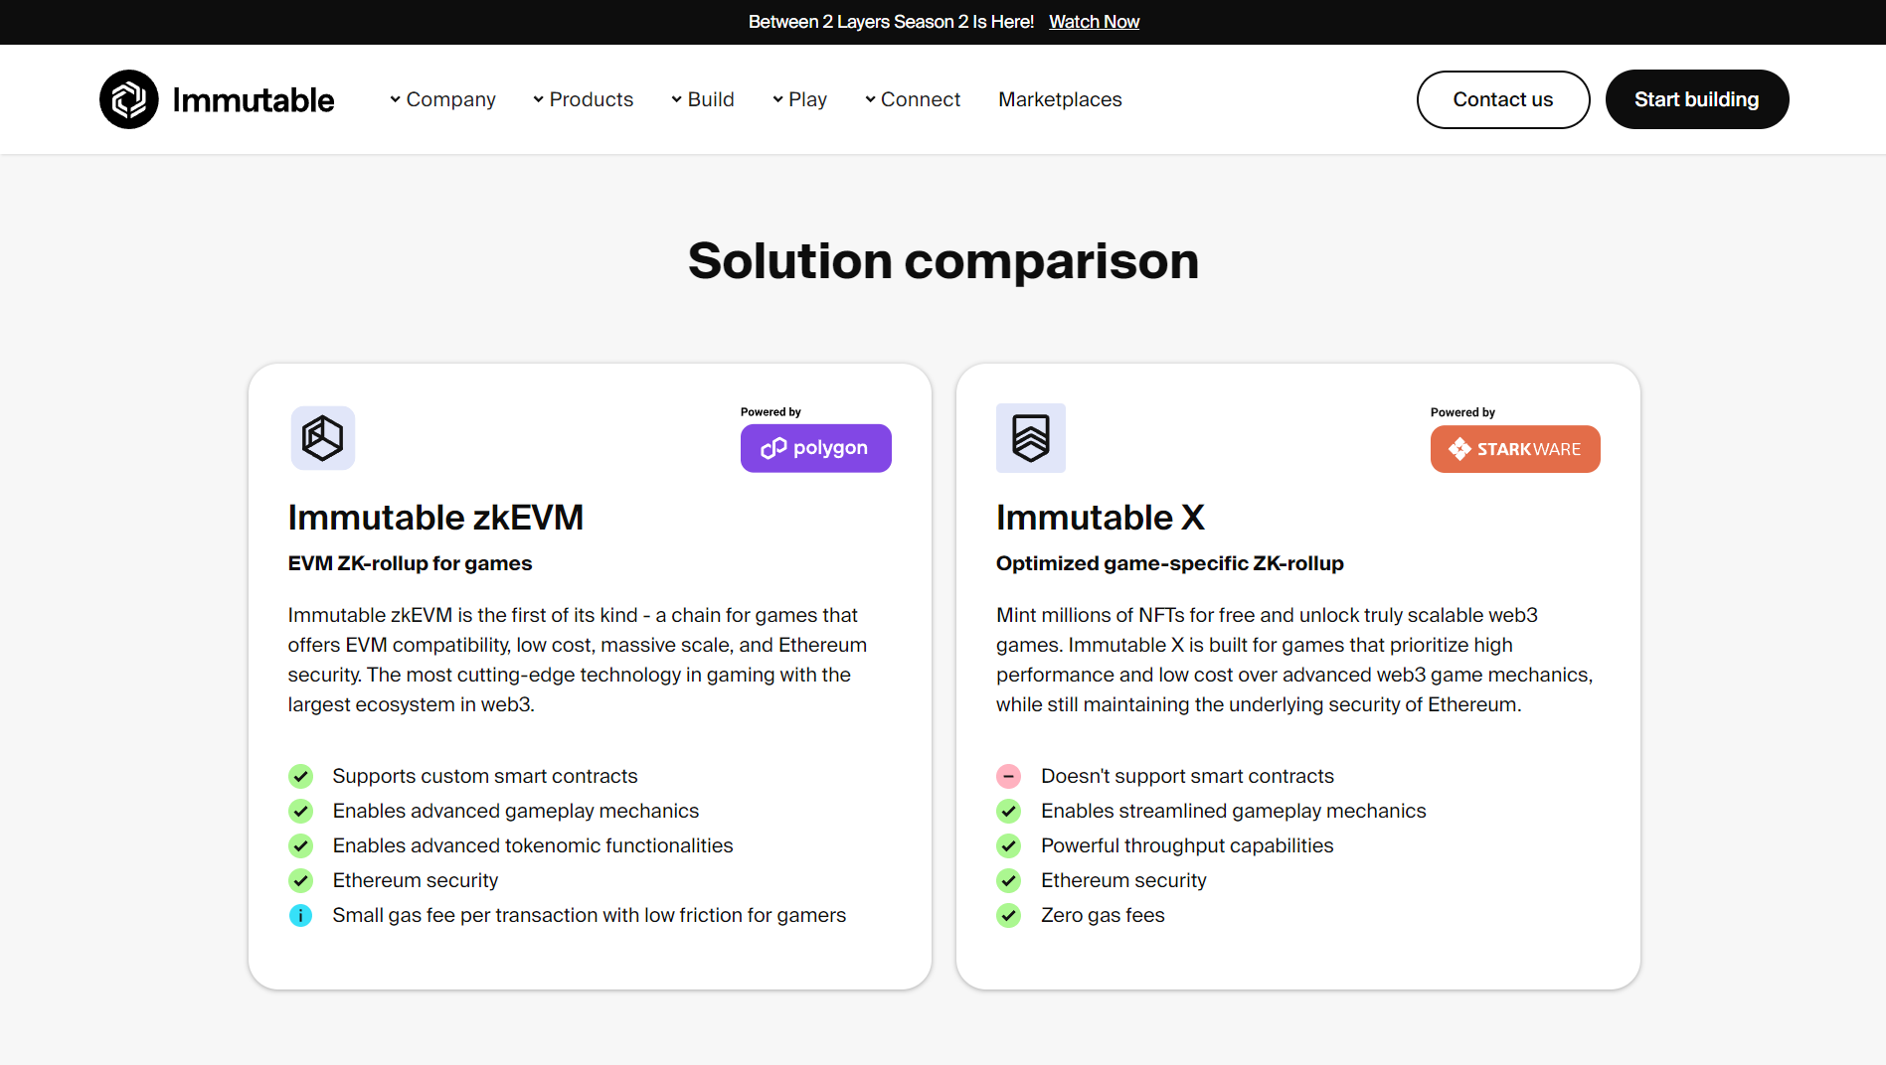Click check icon beside Powerful throughput capabilities
Viewport: 1886px width, 1065px height.
tap(1008, 845)
